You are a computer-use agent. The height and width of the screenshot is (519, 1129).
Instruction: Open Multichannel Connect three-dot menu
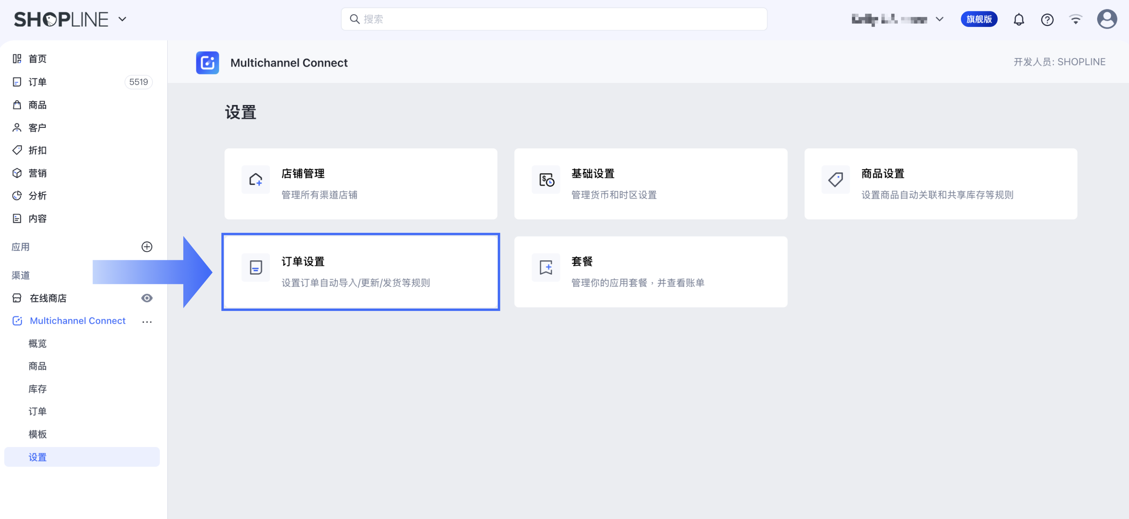point(147,322)
